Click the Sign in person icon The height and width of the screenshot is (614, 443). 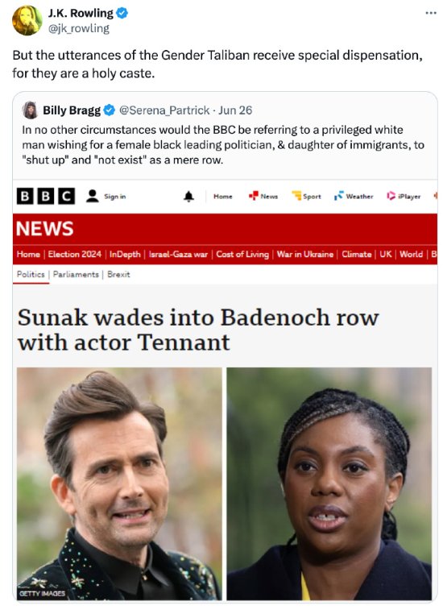(93, 196)
